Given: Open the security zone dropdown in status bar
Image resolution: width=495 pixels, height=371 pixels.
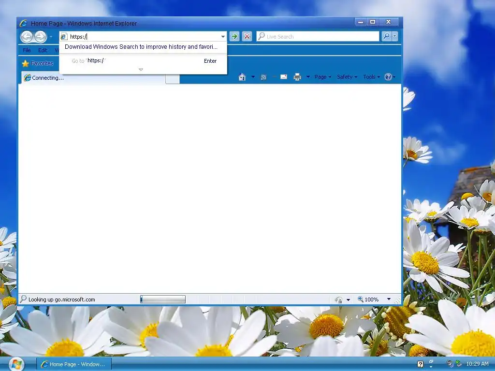Looking at the screenshot, I should 348,300.
